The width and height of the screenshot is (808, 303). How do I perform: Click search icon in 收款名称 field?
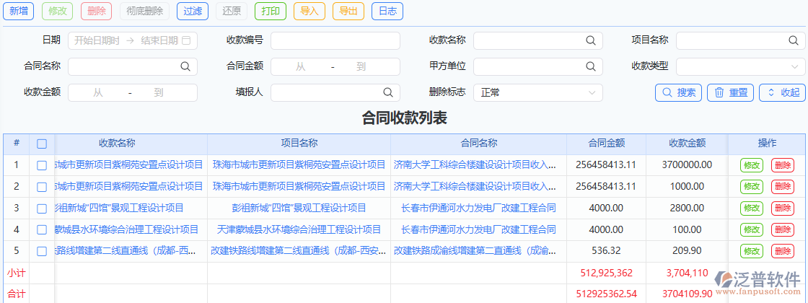[590, 40]
